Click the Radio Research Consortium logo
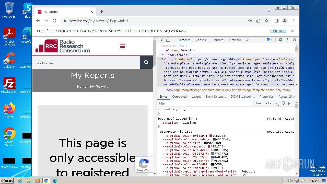This screenshot has width=327, height=184. [x=63, y=46]
